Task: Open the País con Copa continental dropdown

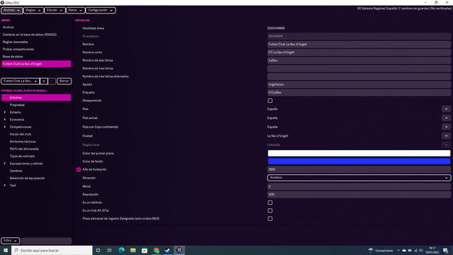Action: tap(446, 127)
